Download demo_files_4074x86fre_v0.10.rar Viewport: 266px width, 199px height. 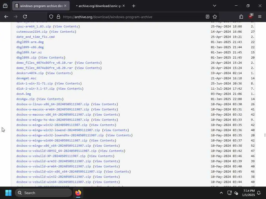click(44, 63)
